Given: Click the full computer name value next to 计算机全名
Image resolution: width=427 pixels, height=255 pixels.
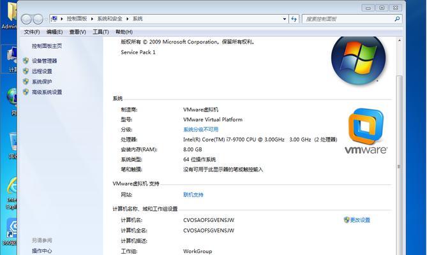Looking at the screenshot, I should click(x=209, y=231).
